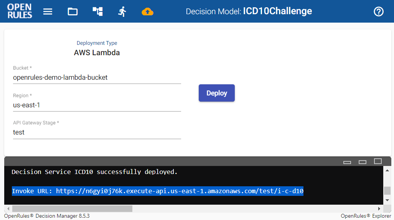
Task: Click console vertical scrollbar down arrow
Action: [387, 200]
